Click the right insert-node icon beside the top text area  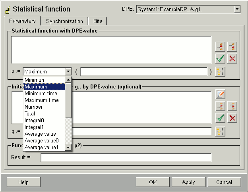tap(232, 47)
